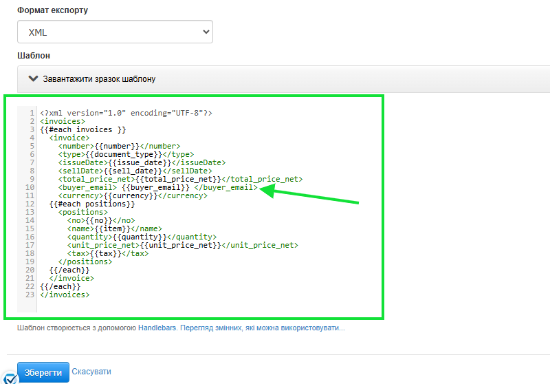Click the closing invoices tag on line 23
The width and height of the screenshot is (550, 384).
(65, 295)
